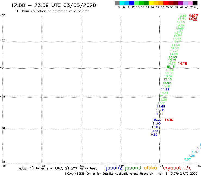The width and height of the screenshot is (201, 176).
Task: Click the red time marker 1429
Action: [183, 64]
